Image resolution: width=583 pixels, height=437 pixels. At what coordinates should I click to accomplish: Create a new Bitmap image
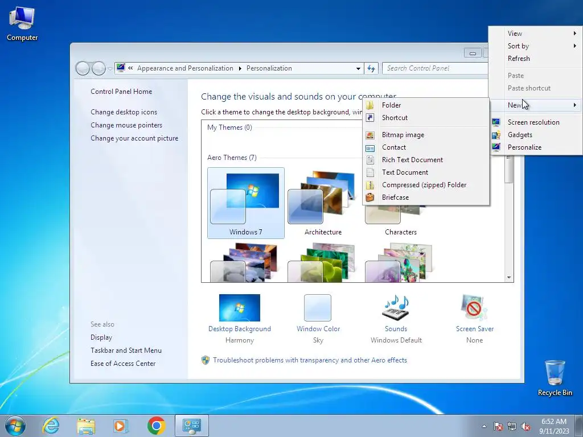click(x=426, y=135)
